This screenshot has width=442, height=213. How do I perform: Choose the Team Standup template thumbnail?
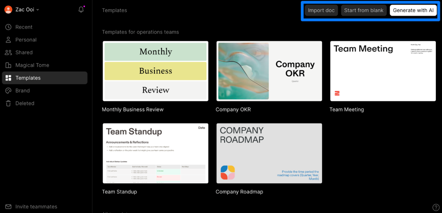pyautogui.click(x=155, y=153)
